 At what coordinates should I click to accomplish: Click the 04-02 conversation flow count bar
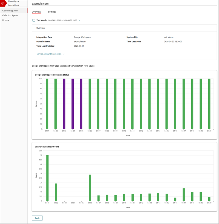pyautogui.click(x=56, y=192)
